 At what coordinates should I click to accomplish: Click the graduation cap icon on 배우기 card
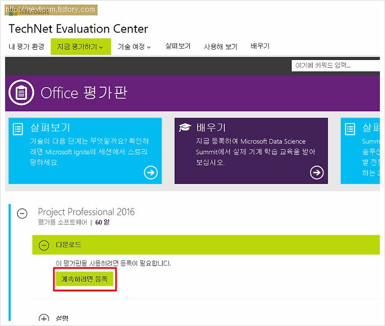185,127
